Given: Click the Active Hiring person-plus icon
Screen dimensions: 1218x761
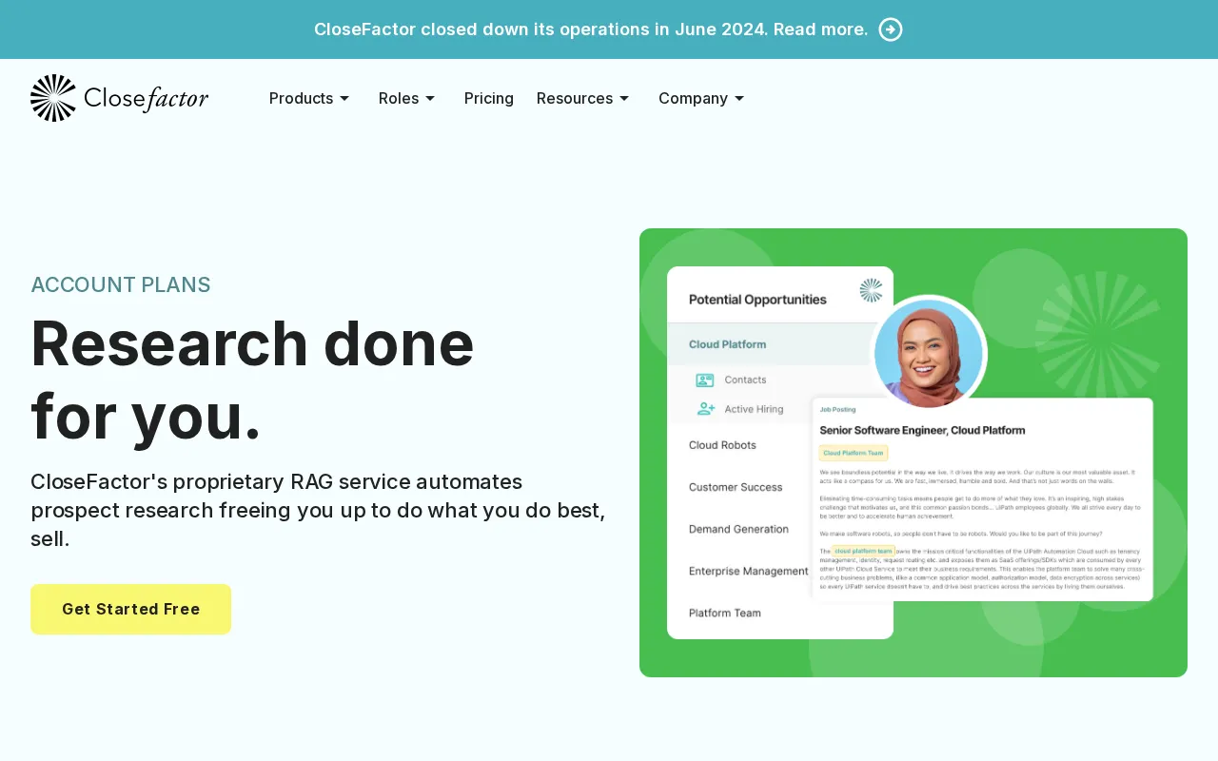Looking at the screenshot, I should click(705, 409).
